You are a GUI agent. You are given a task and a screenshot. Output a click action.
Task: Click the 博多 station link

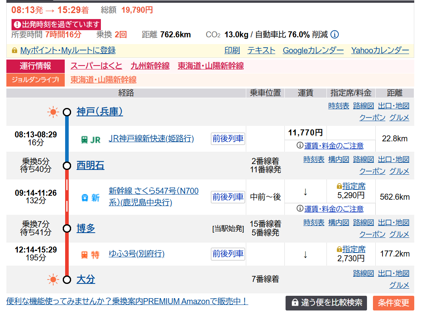pyautogui.click(x=86, y=228)
